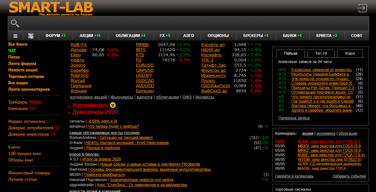Viewport: 376px width, 192px height.
Task: Open Дивиденды 2020 link
Action: point(95,112)
